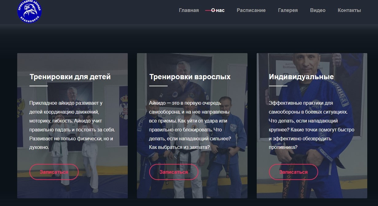Navigate to the Видео page

pos(318,10)
